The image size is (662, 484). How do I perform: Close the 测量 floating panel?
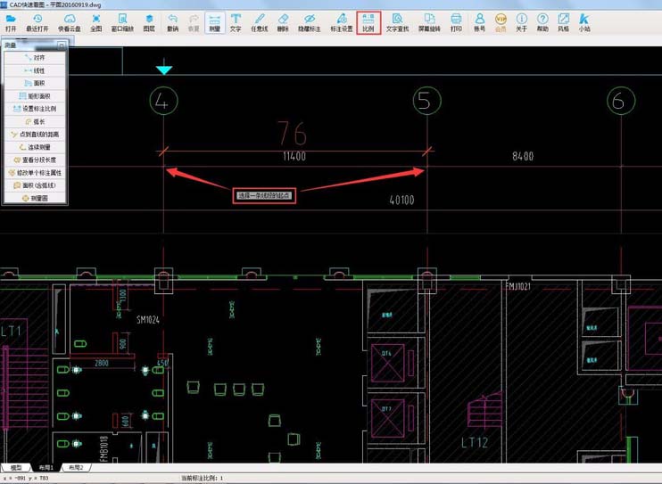pos(62,45)
